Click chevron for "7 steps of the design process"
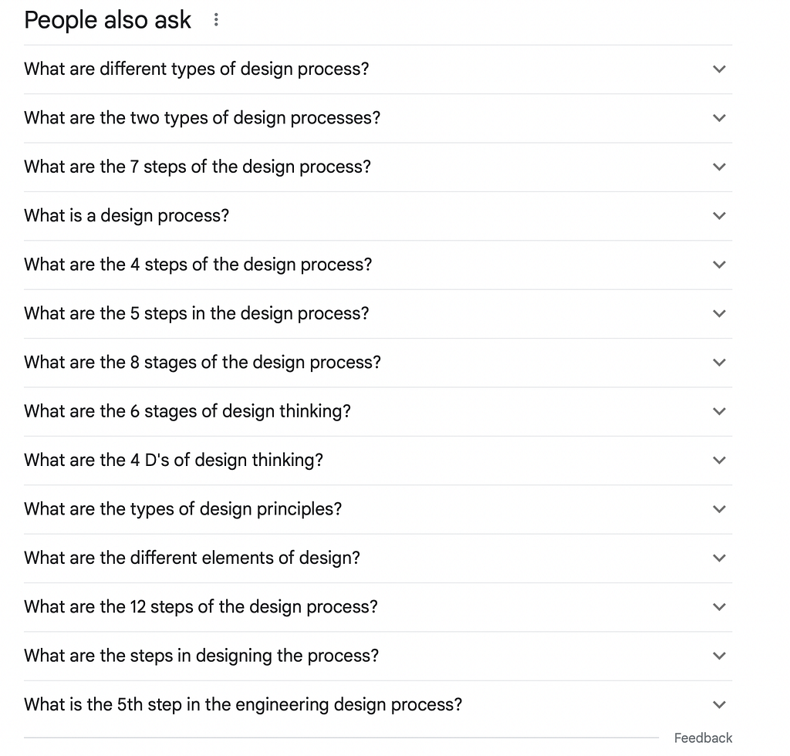 (x=719, y=167)
